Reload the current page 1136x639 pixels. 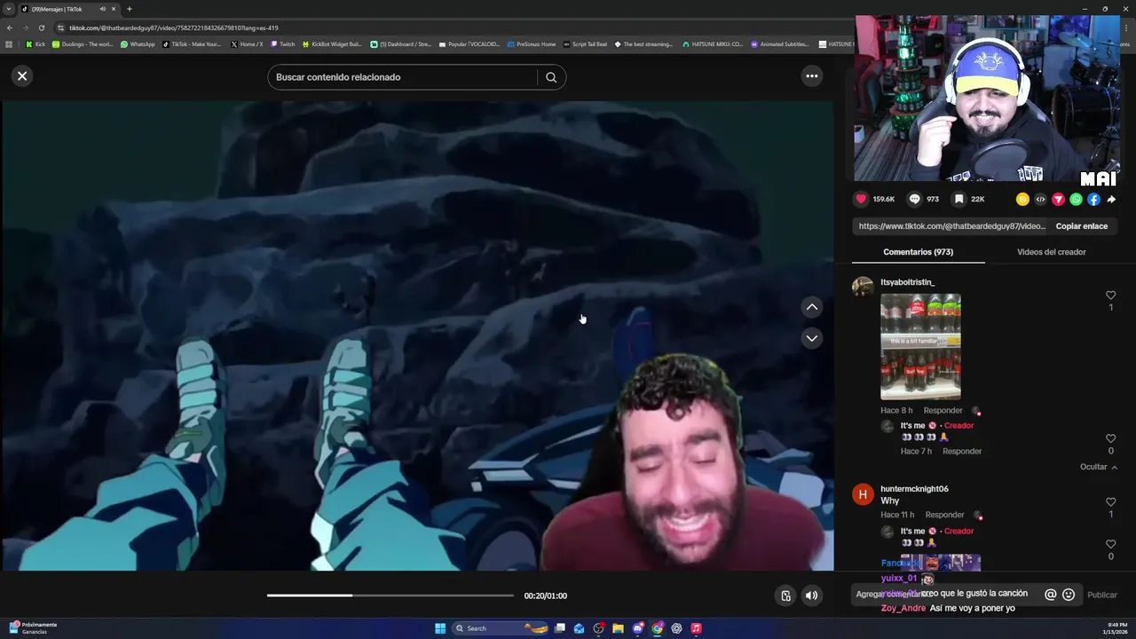(41, 28)
